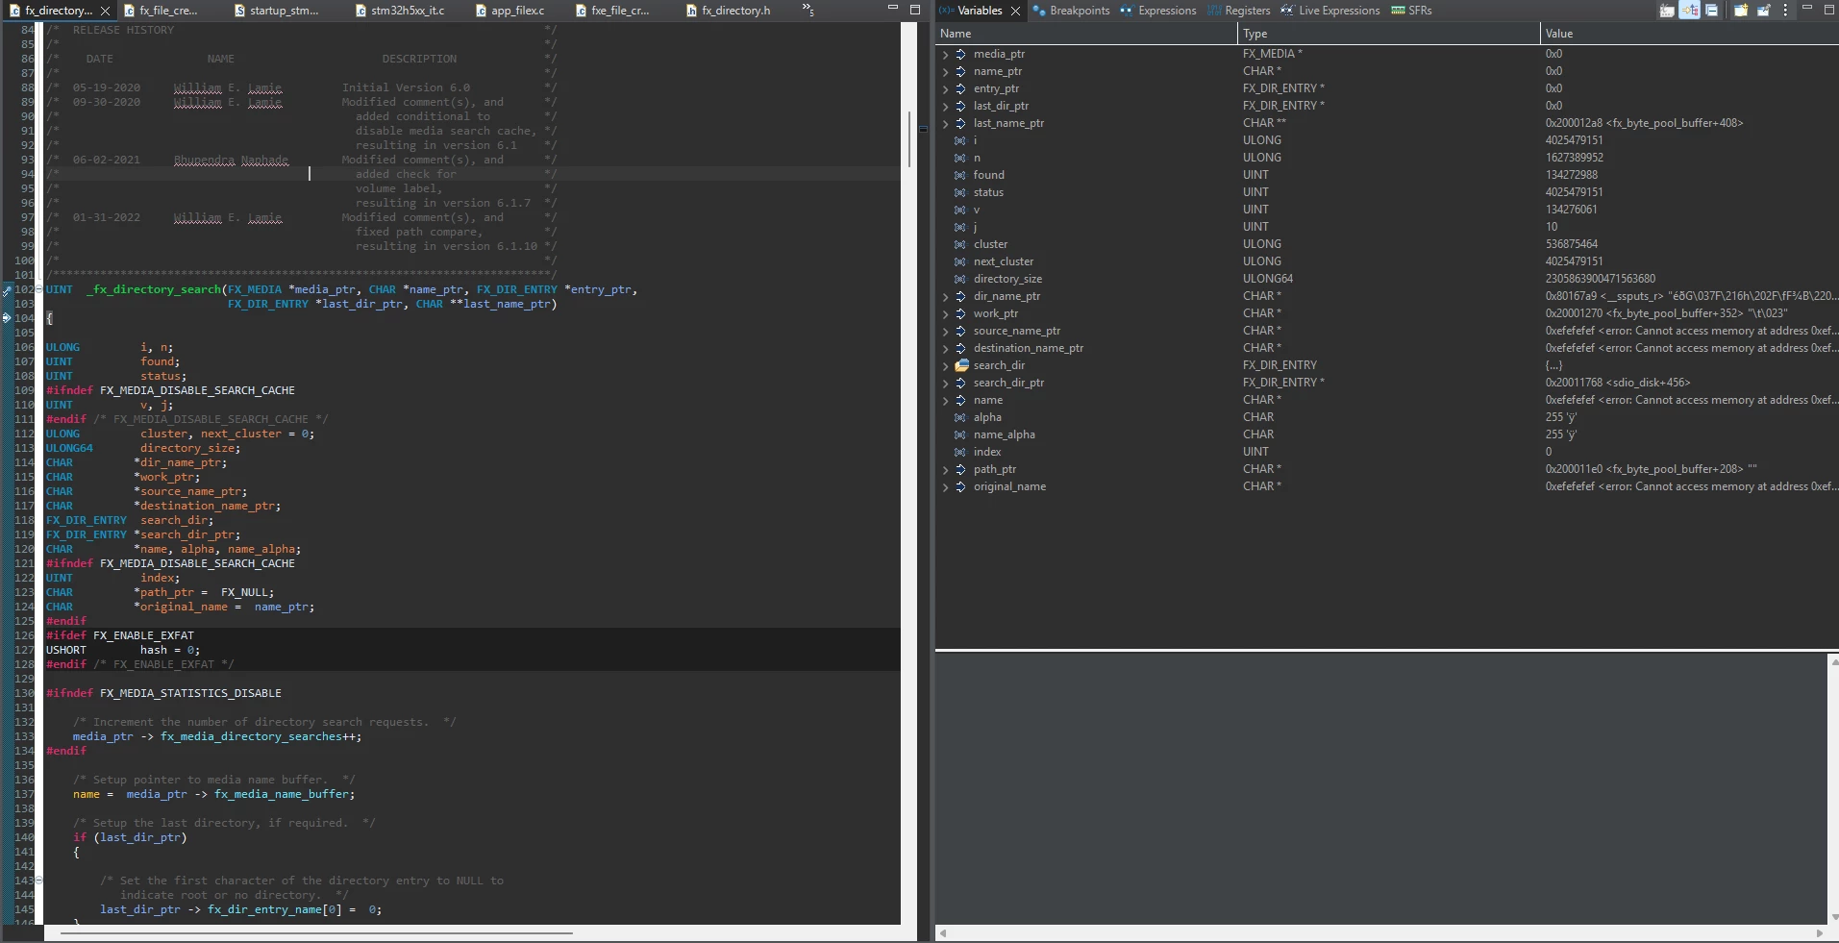This screenshot has height=943, width=1839.
Task: Switch to the fxe_file_cr... editor tab
Action: point(612,11)
